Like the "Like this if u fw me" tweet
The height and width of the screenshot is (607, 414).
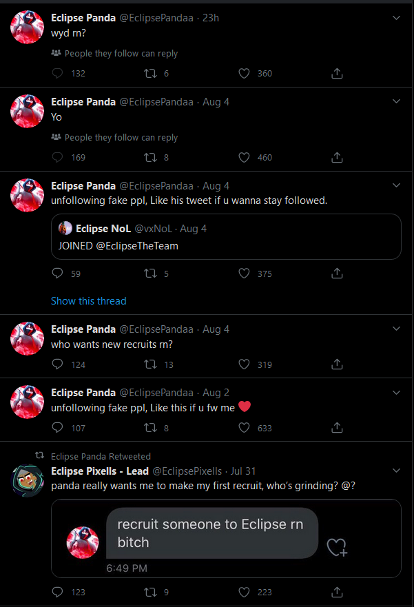(244, 428)
